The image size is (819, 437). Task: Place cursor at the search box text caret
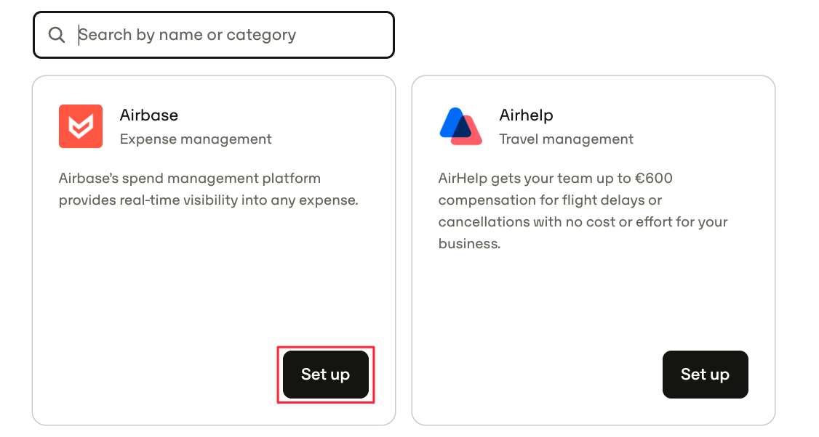click(79, 35)
